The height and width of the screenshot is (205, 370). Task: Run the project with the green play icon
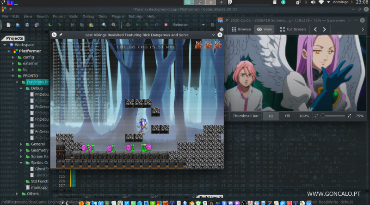137,25
